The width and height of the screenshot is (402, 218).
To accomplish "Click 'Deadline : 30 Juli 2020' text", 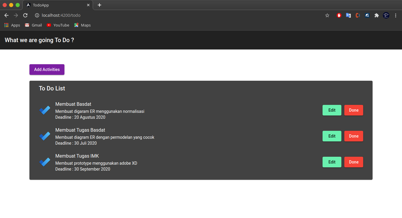I will (76, 143).
